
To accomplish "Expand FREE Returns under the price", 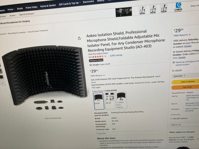I will pyautogui.click(x=98, y=75).
